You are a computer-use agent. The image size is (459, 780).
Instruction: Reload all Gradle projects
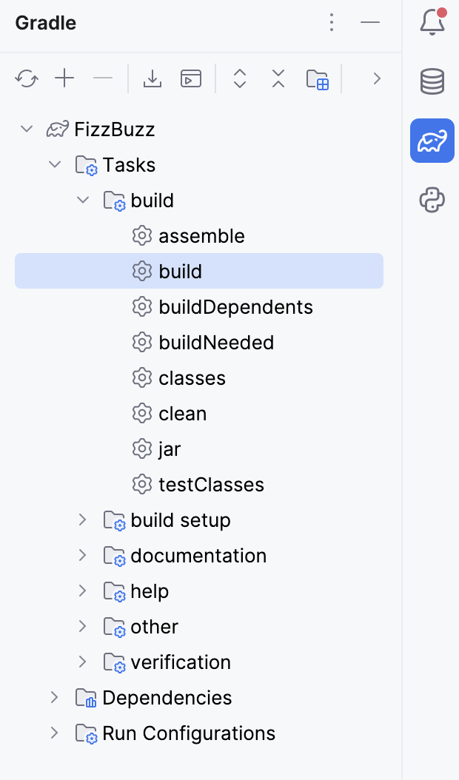(27, 78)
